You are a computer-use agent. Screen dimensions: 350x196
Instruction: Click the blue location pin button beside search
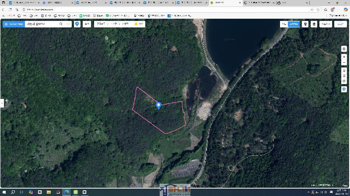77,24
